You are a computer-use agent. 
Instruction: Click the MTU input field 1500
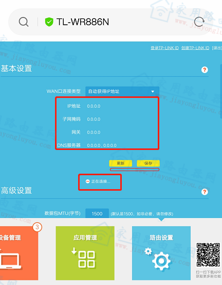point(97,213)
